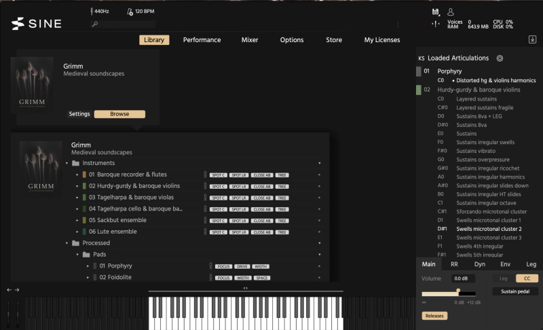Click microphone icon for Lute ensemble
This screenshot has height=330, width=543.
[x=205, y=232]
